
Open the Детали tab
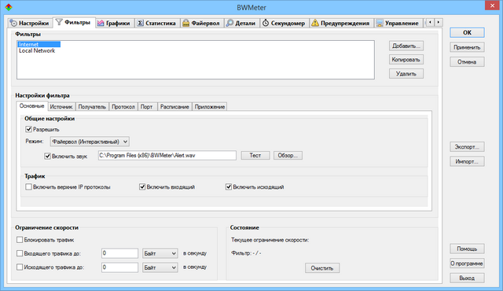tap(241, 23)
